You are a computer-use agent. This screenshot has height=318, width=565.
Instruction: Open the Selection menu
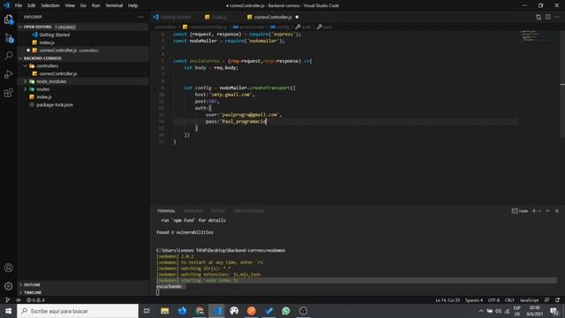point(50,5)
